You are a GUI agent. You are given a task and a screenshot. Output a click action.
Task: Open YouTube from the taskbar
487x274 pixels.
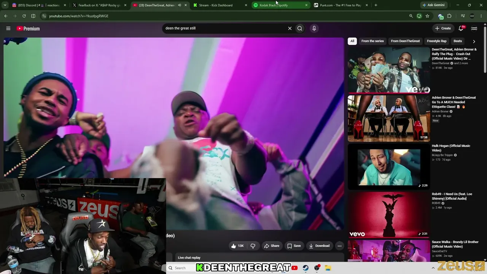pos(294,268)
